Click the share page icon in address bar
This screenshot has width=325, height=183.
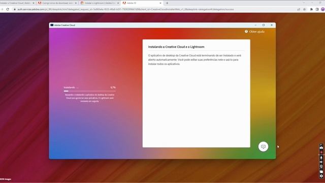pyautogui.click(x=299, y=9)
